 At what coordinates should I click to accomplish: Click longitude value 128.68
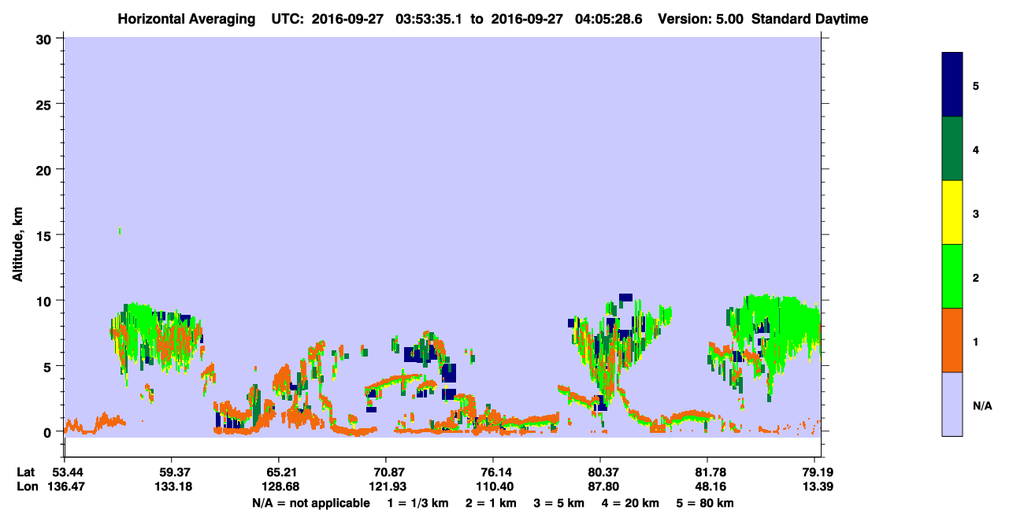point(279,486)
